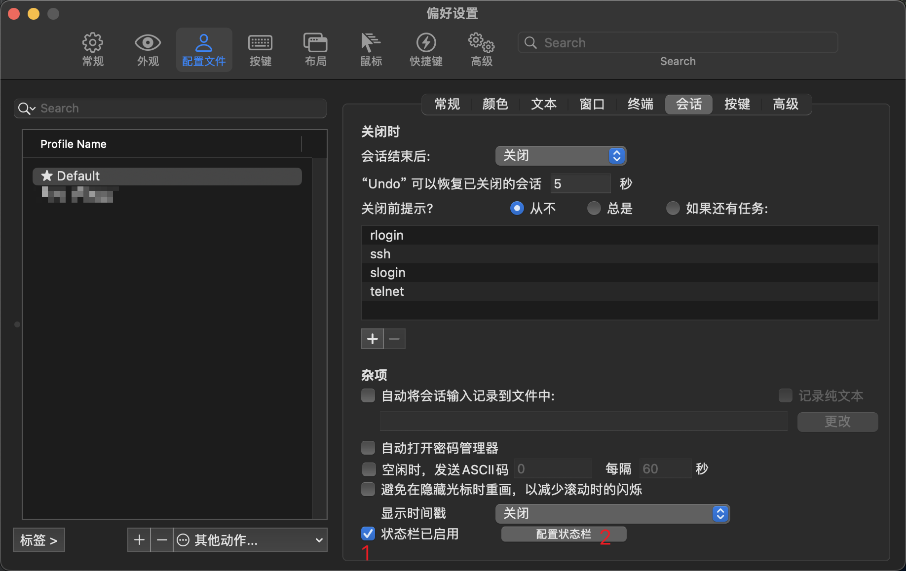Select the 总是 radio button
This screenshot has height=571, width=906.
(x=594, y=209)
